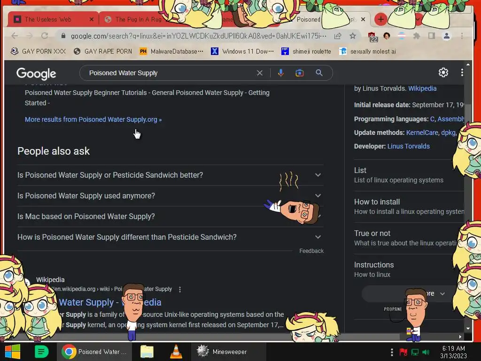Click the volume speaker tray icon
The image size is (481, 361).
[x=426, y=352]
